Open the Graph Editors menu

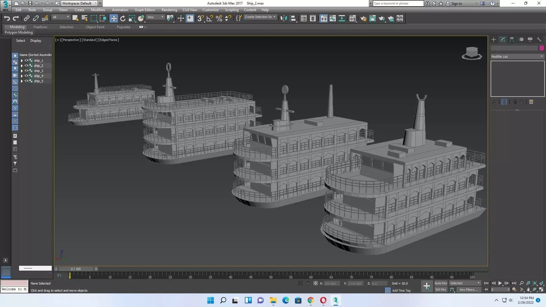click(x=145, y=10)
